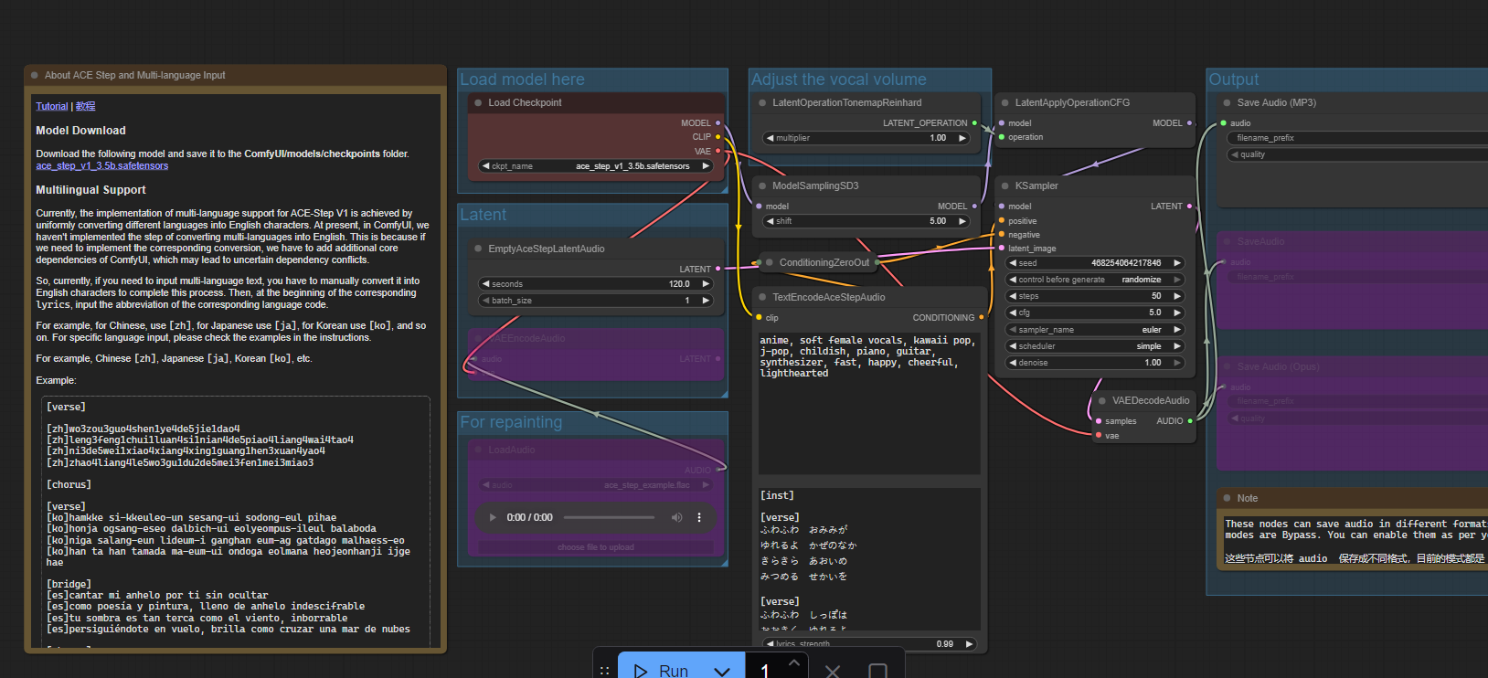Decrease shift value with left arrow
Screen dimensions: 1488x678
pyautogui.click(x=770, y=221)
